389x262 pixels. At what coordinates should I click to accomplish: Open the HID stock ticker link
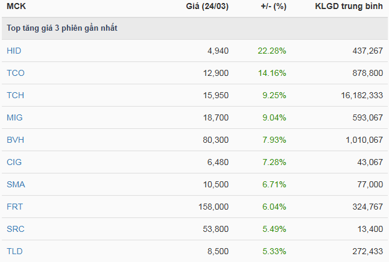(x=14, y=51)
